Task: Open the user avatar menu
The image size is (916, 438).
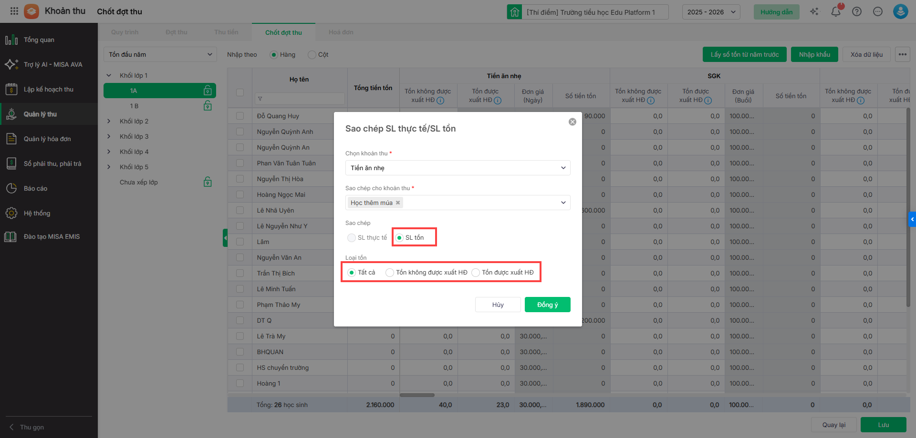Action: point(900,11)
